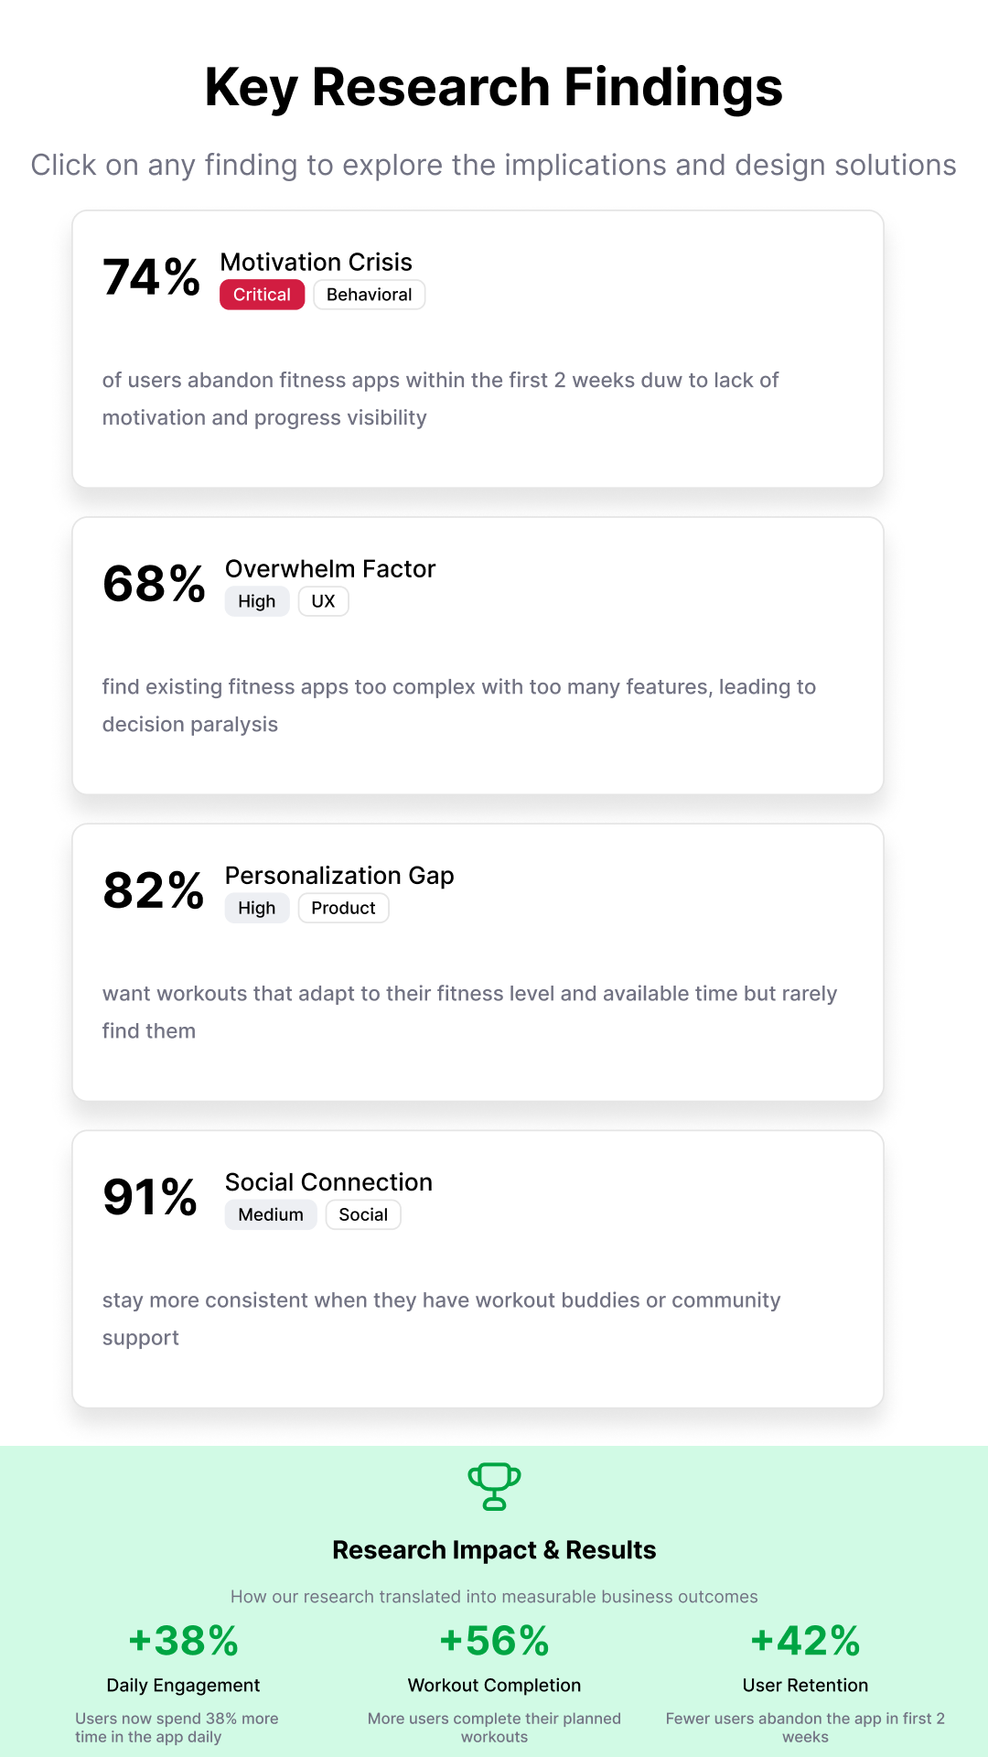The width and height of the screenshot is (988, 1757).
Task: Click the Medium severity badge
Action: pyautogui.click(x=271, y=1214)
